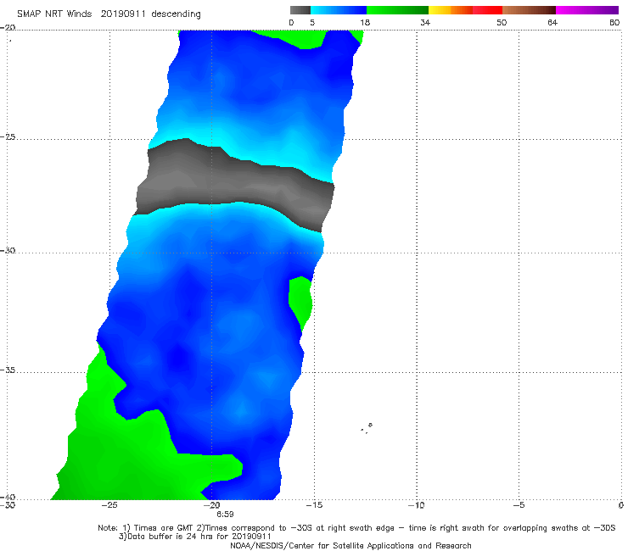Viewport: 628px width, 551px height.
Task: Select the gray segment of the color bar
Action: [300, 10]
